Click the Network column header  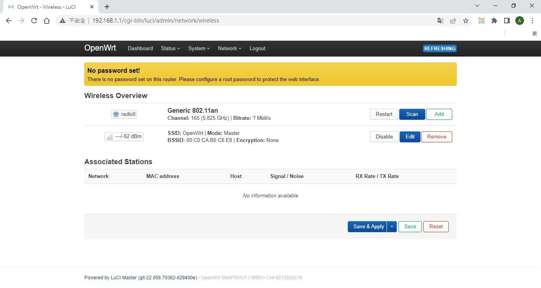point(98,176)
